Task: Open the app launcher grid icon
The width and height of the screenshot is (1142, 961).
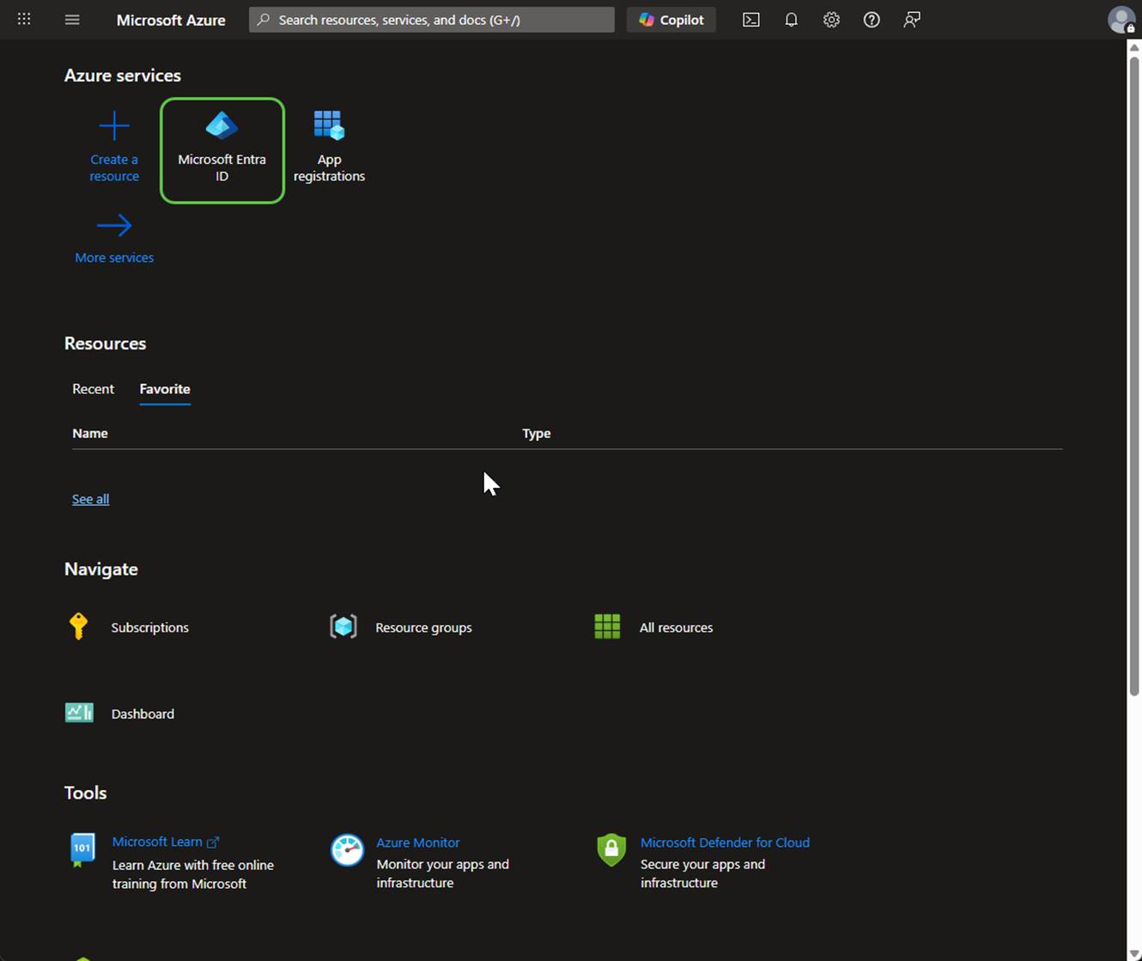Action: point(24,19)
